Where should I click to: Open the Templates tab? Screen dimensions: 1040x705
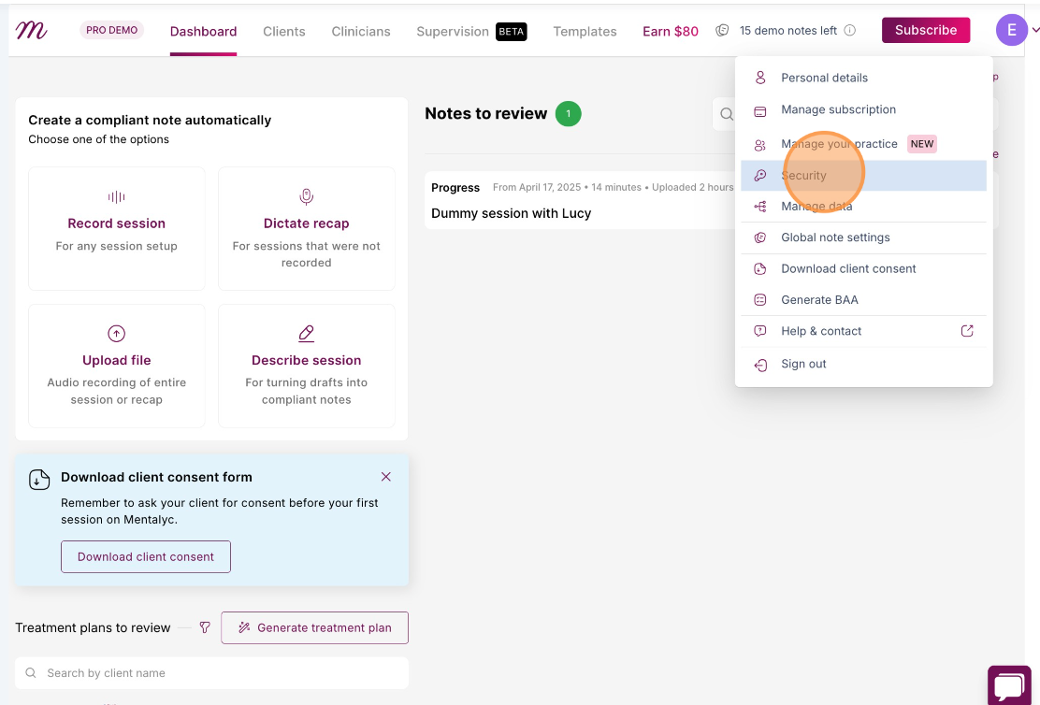585,31
